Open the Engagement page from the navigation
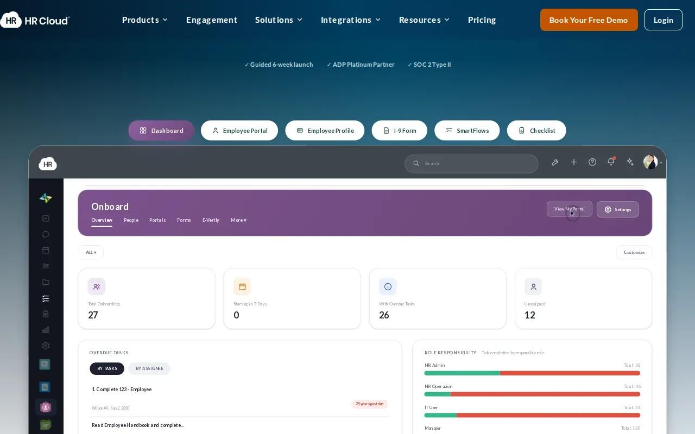695x434 pixels. 212,20
